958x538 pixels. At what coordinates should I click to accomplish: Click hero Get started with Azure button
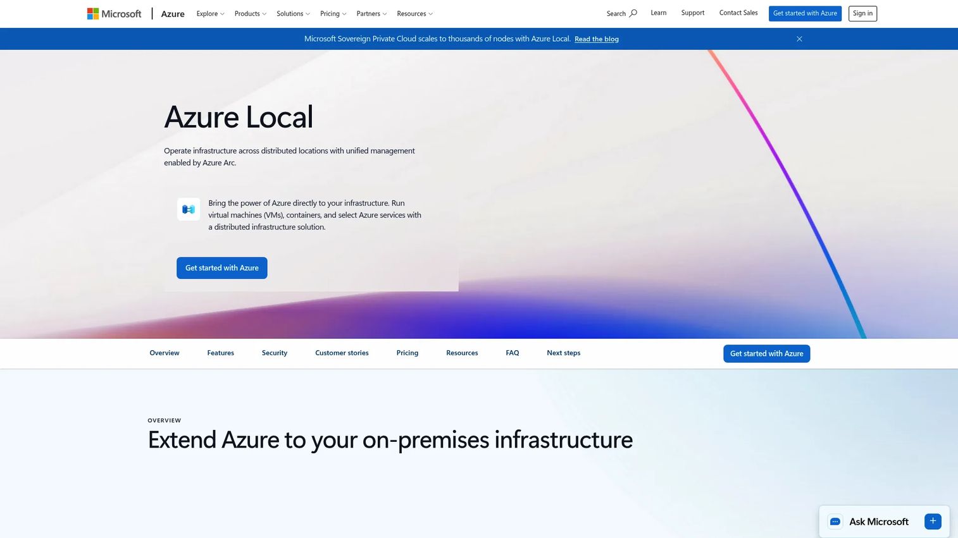(x=222, y=268)
